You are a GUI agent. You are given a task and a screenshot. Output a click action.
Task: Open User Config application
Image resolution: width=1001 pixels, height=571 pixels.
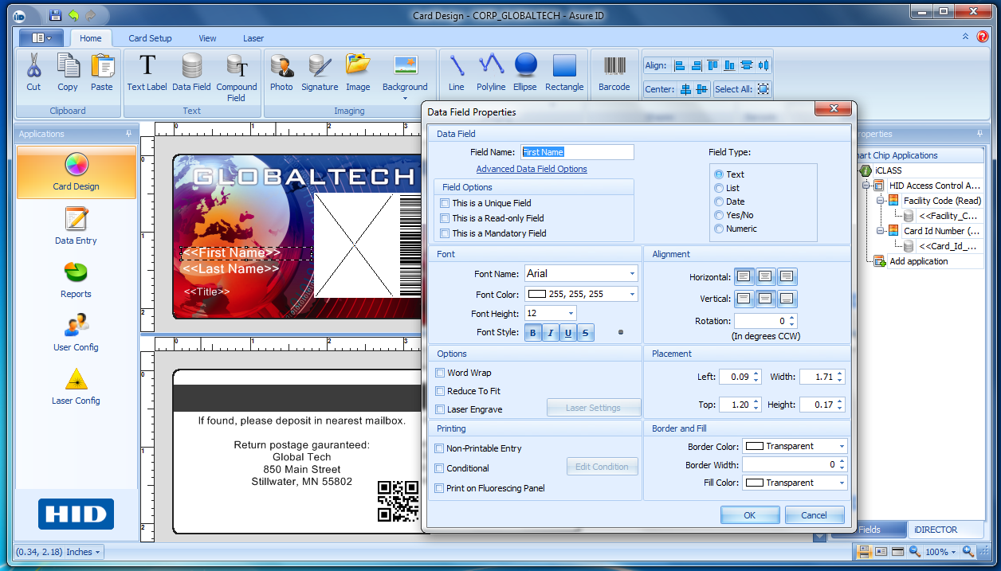(77, 333)
